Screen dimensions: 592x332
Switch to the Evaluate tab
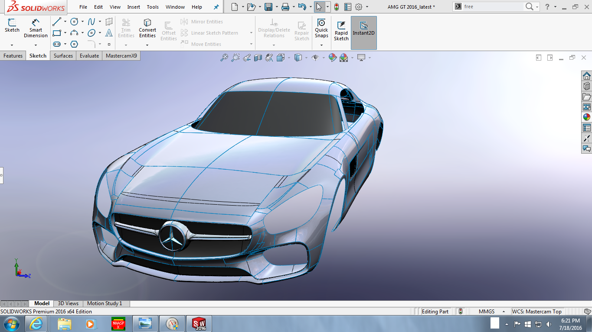[89, 56]
